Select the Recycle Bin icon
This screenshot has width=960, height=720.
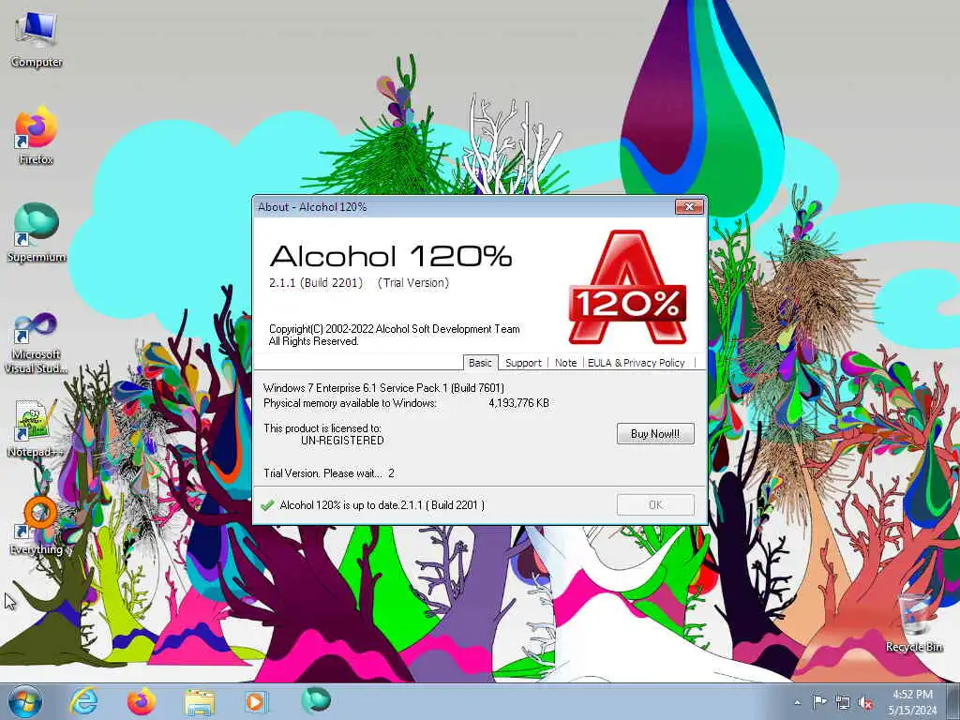(914, 622)
